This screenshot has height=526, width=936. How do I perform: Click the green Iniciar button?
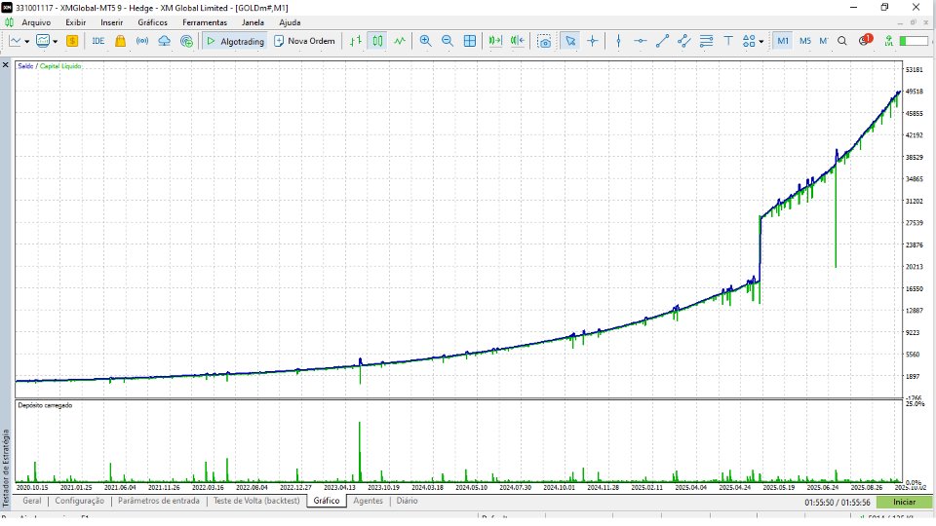[x=904, y=503]
